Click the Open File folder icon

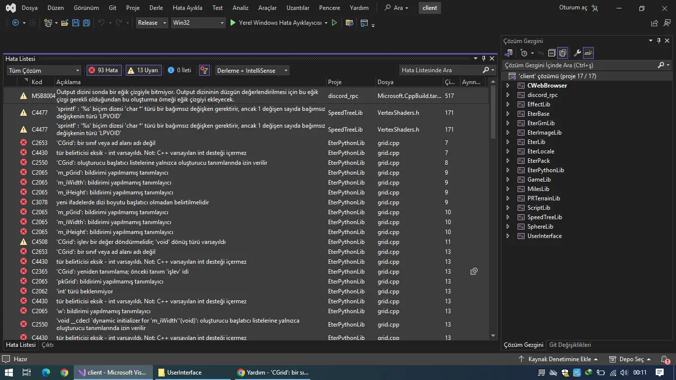tap(64, 23)
